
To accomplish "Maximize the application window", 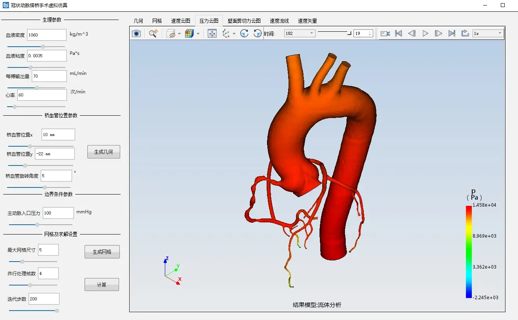I will point(503,5).
